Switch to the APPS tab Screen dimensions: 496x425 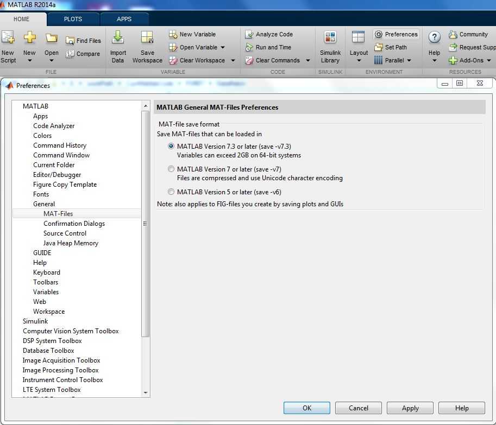tap(124, 19)
